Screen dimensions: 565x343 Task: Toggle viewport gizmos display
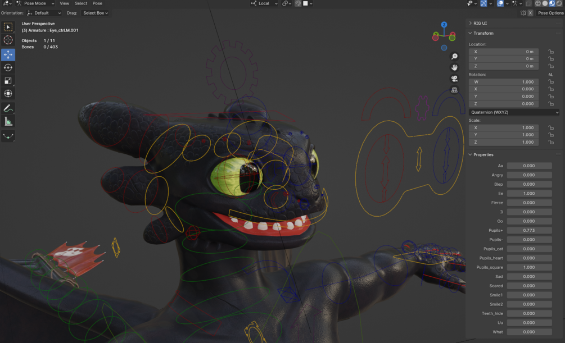(484, 3)
